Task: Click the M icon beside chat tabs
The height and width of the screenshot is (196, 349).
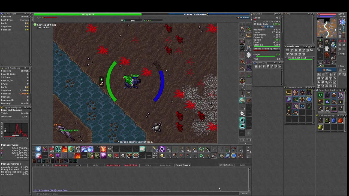Action: 224,165
